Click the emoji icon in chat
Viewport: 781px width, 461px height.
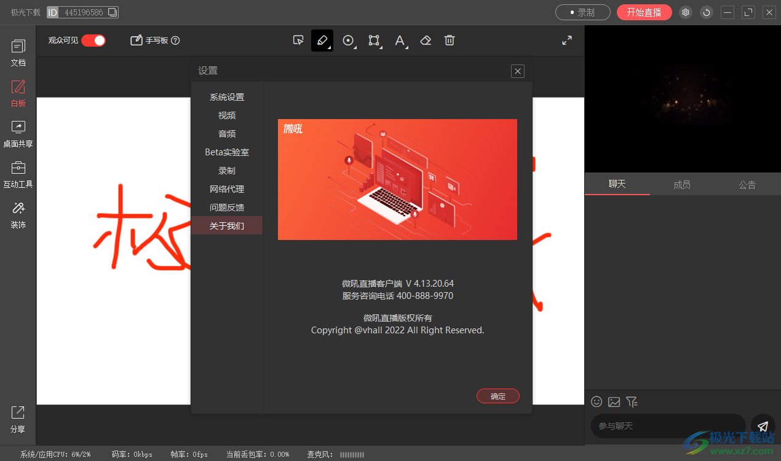coord(597,401)
